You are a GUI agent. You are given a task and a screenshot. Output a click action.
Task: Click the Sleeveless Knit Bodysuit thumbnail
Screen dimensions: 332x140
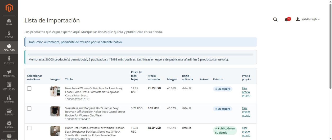coord(55,111)
